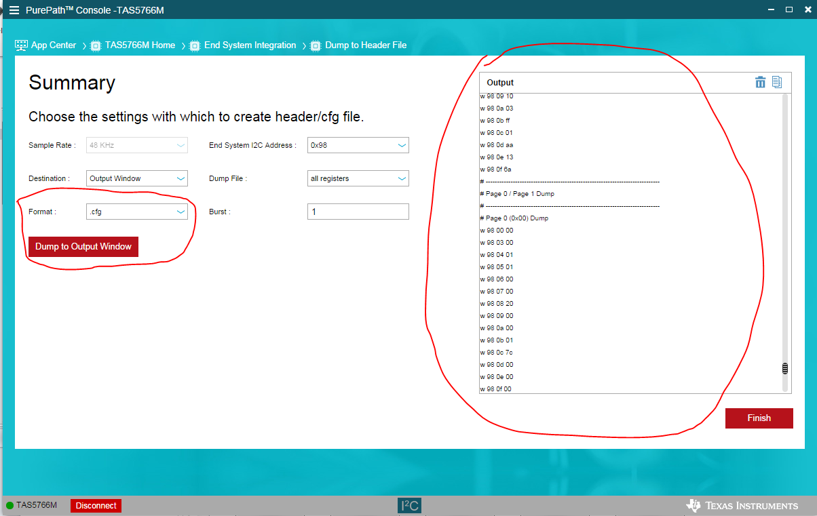Click the App Center monitor icon
The image size is (817, 516).
tap(21, 45)
